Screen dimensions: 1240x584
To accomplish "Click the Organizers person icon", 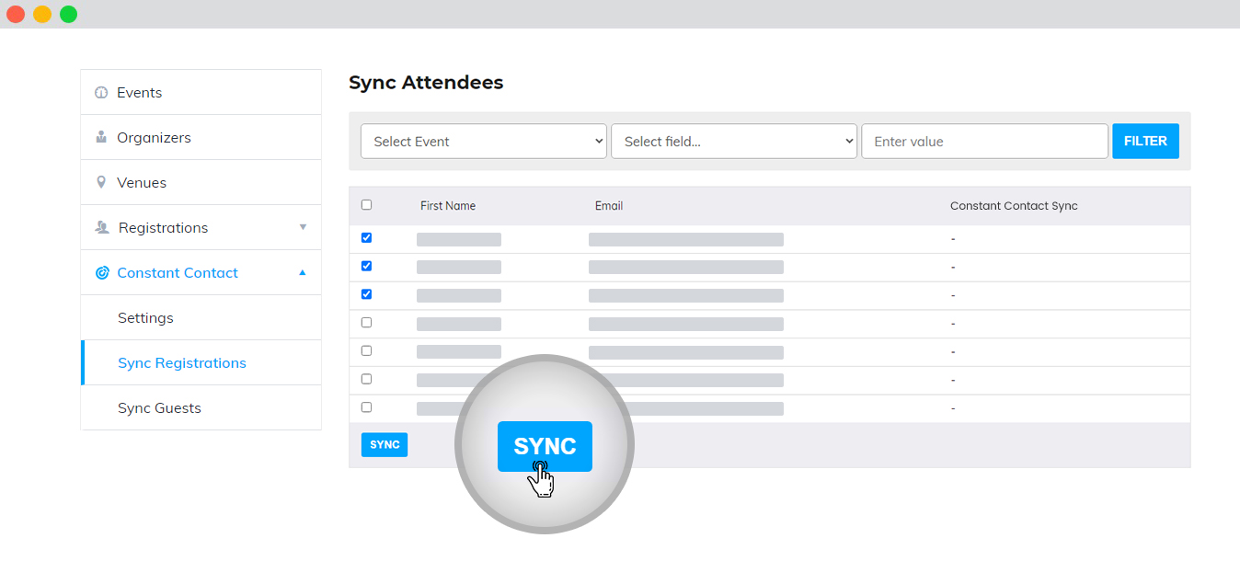I will (101, 138).
